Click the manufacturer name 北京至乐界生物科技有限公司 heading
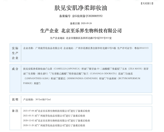The width and height of the screenshot is (164, 132). [91, 31]
